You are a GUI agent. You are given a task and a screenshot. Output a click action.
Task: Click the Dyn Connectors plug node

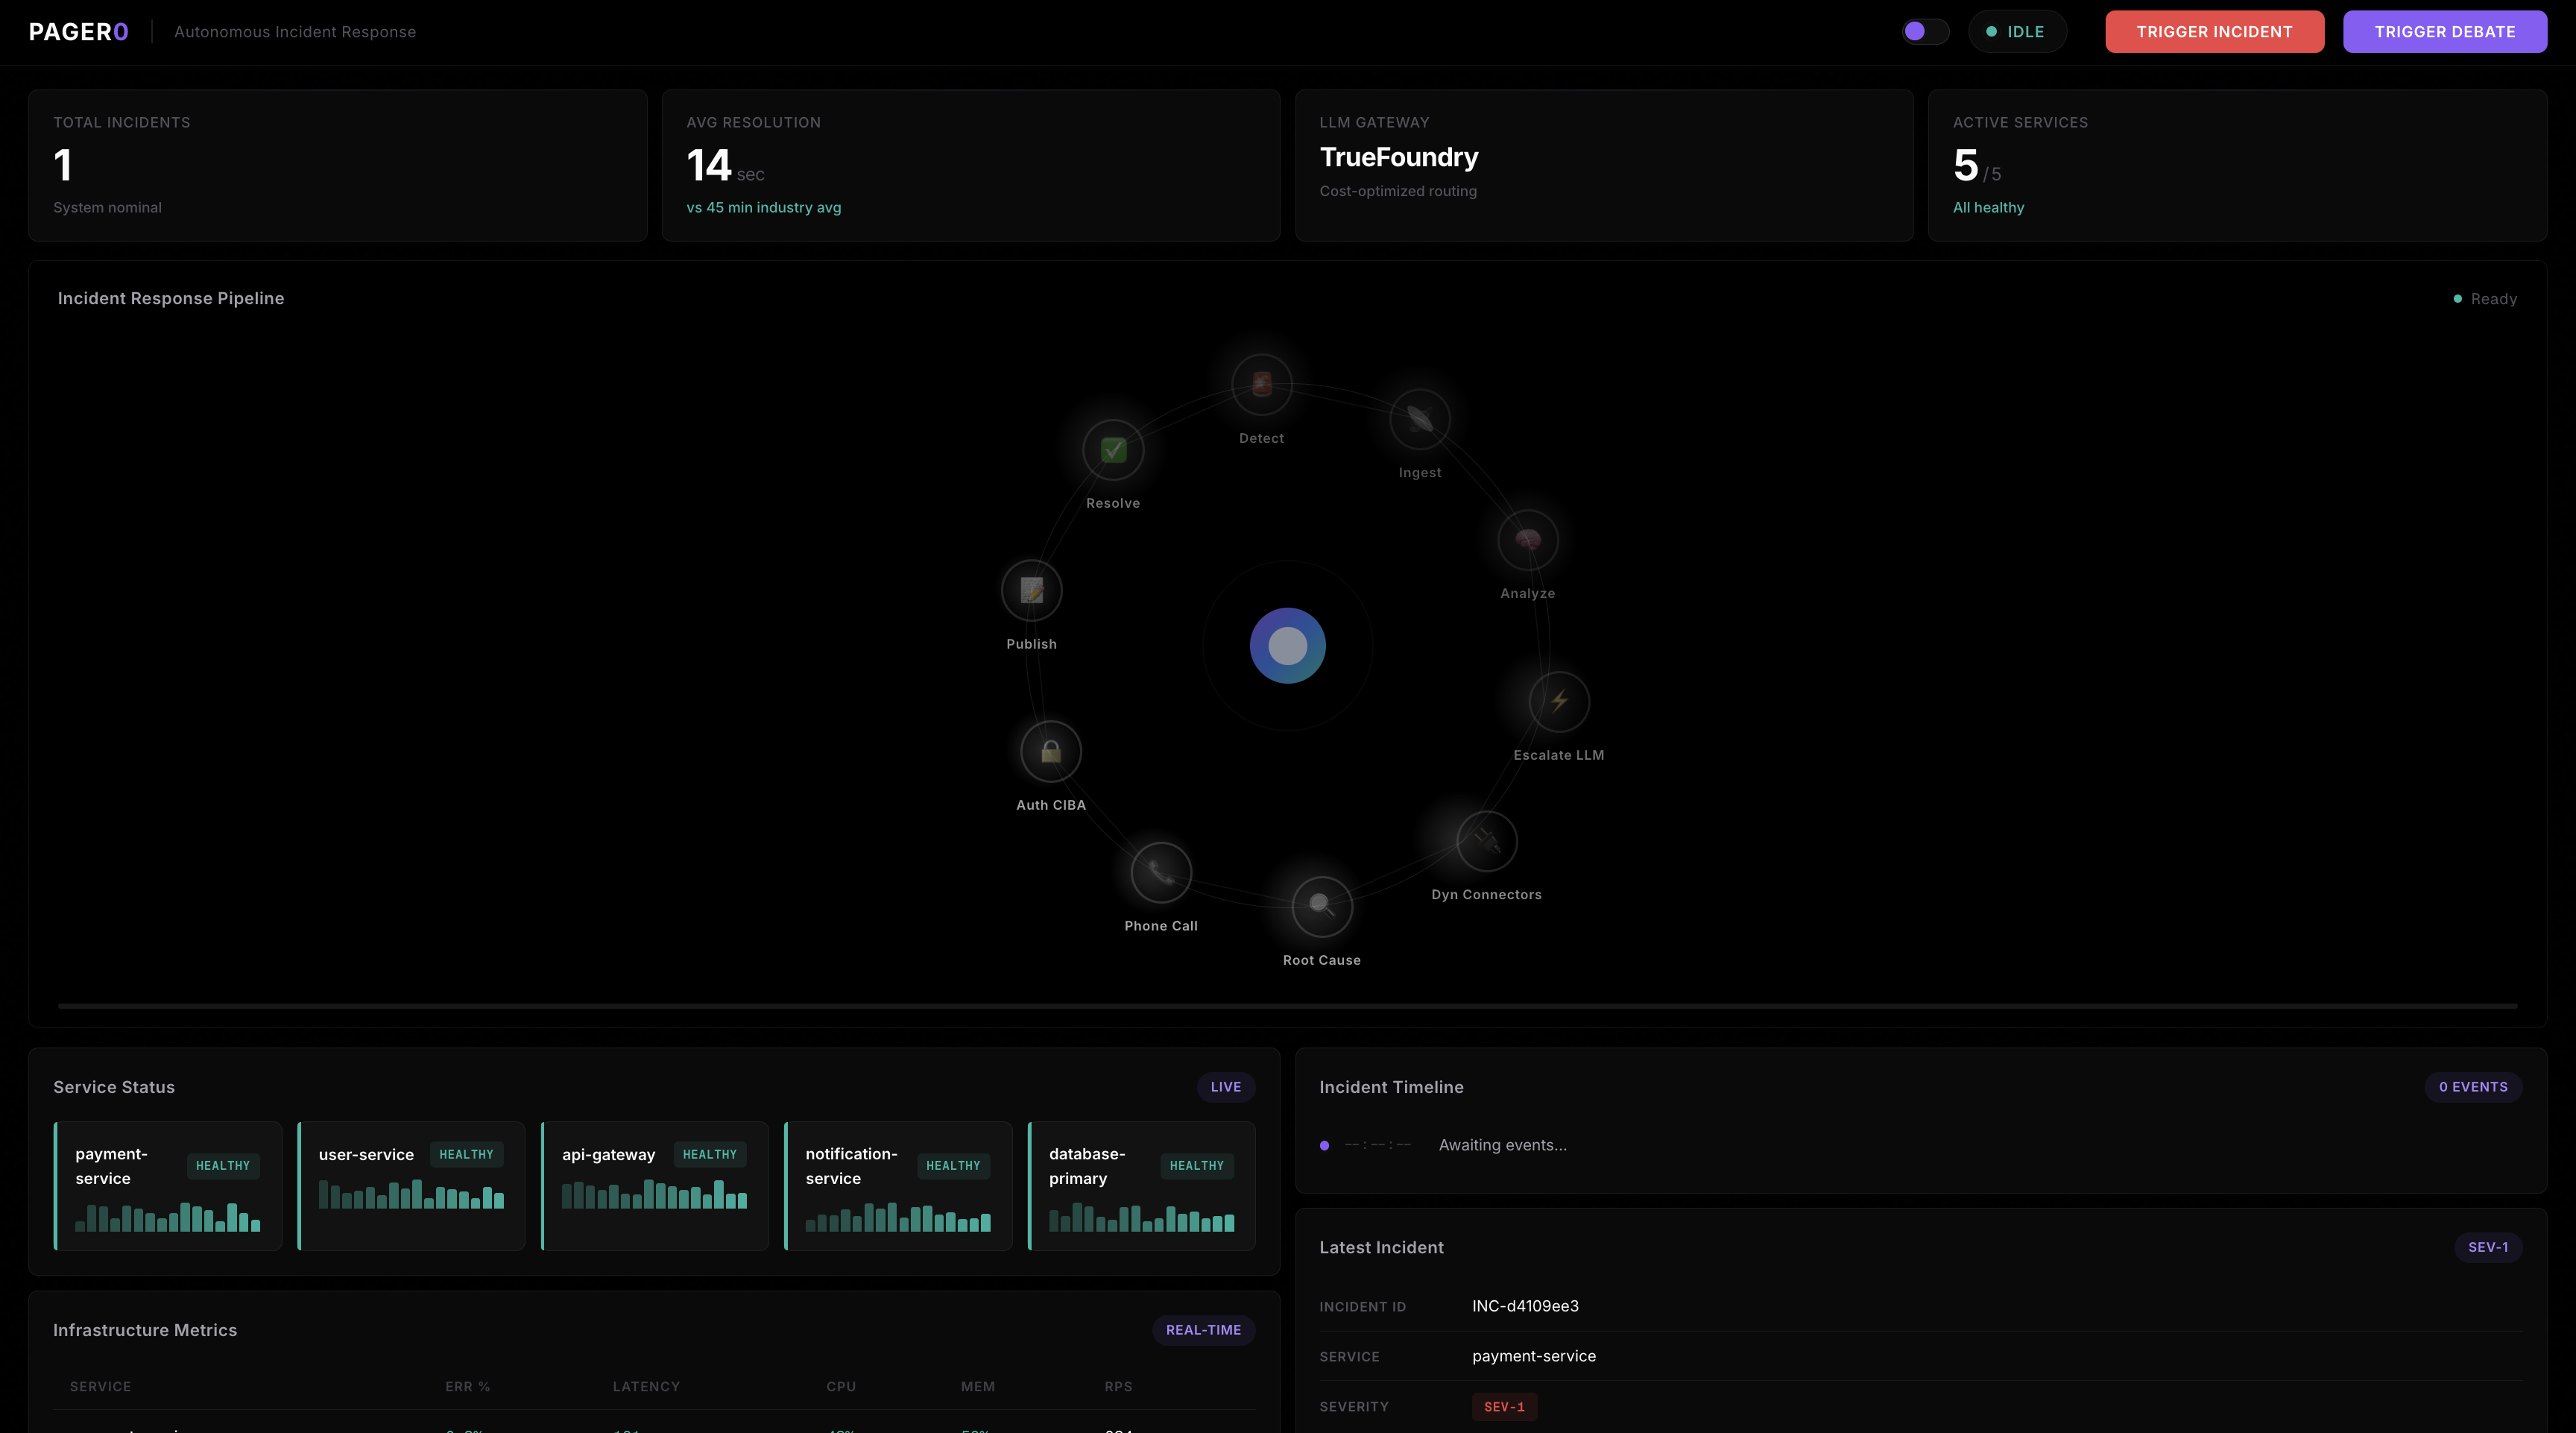(1486, 841)
